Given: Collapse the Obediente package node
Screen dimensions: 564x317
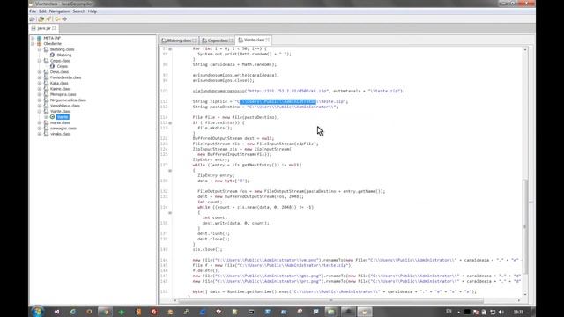Looking at the screenshot, I should pyautogui.click(x=33, y=44).
